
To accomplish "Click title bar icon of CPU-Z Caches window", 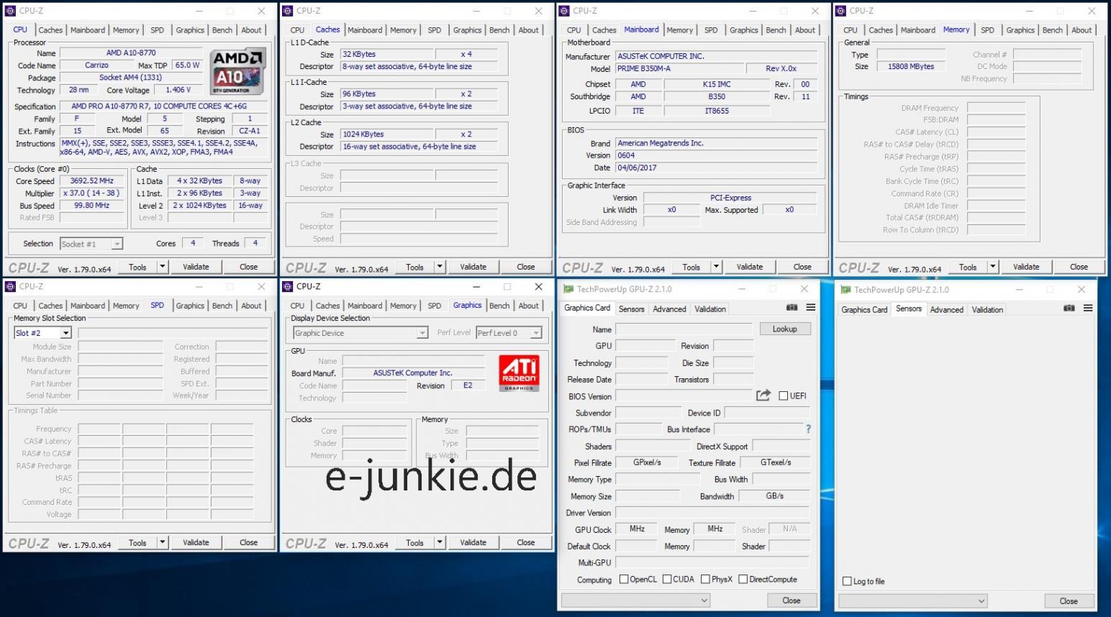I will (288, 11).
